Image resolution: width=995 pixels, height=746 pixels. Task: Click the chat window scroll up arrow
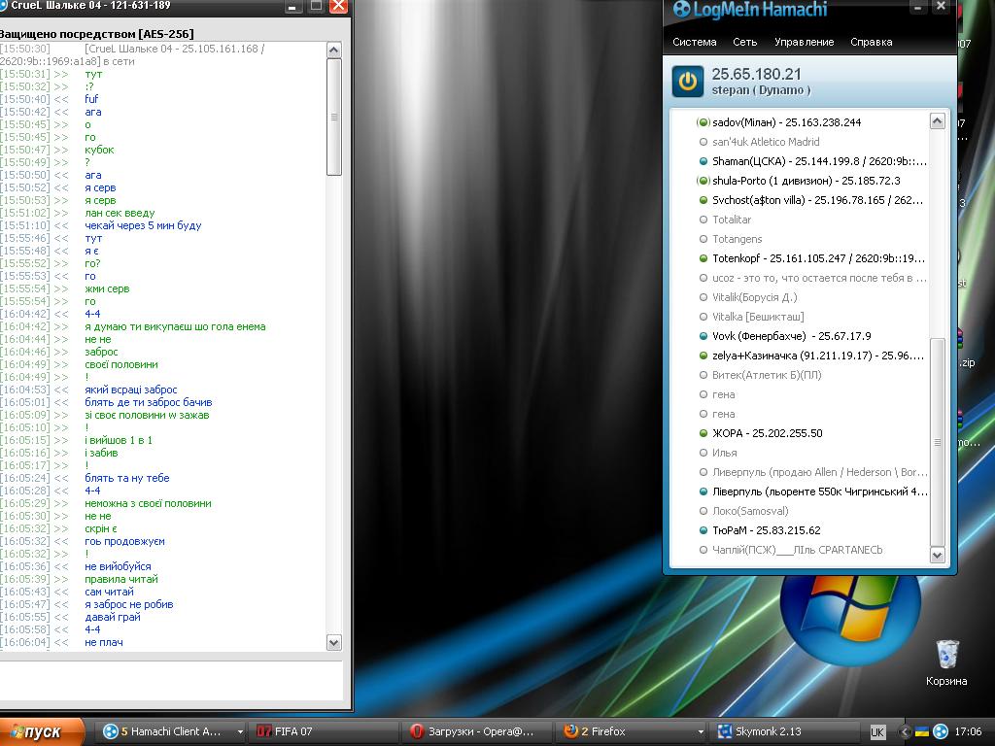(x=334, y=51)
